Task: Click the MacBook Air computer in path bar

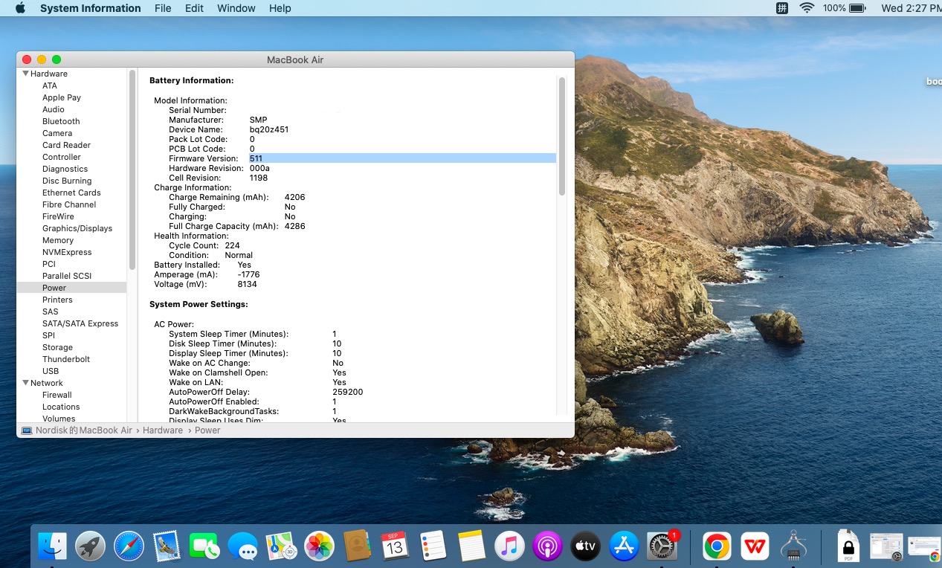Action: point(77,430)
